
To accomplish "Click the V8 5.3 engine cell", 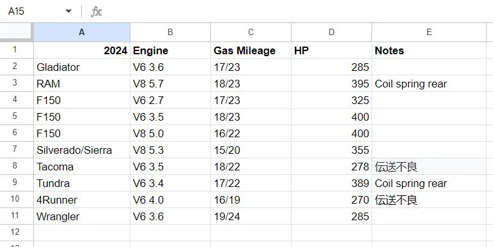I will (170, 150).
